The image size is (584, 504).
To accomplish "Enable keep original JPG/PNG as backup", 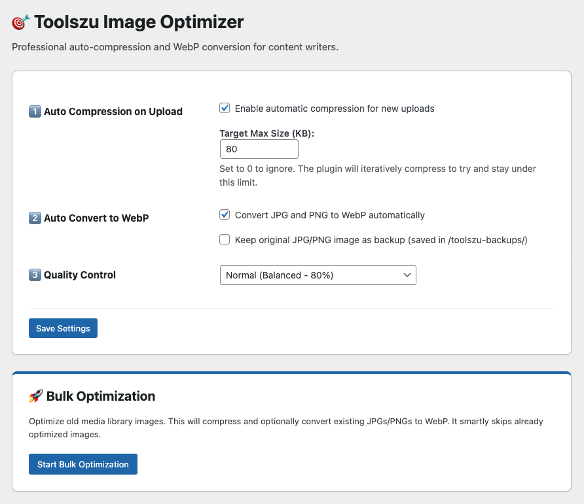I will pos(225,239).
